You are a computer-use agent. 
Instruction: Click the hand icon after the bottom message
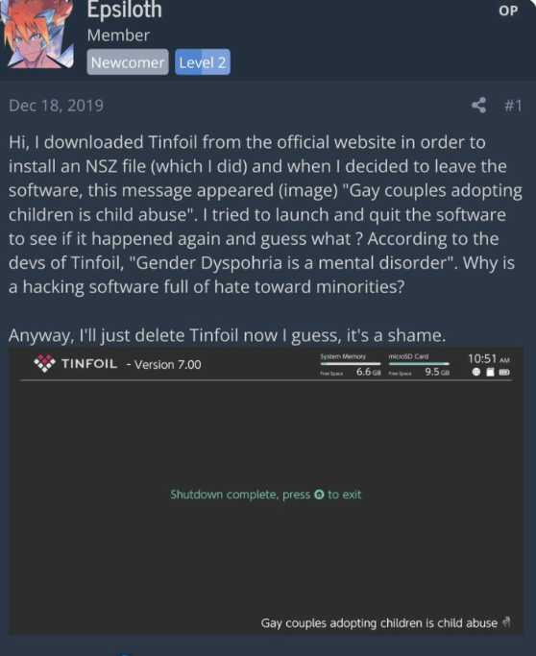click(506, 622)
